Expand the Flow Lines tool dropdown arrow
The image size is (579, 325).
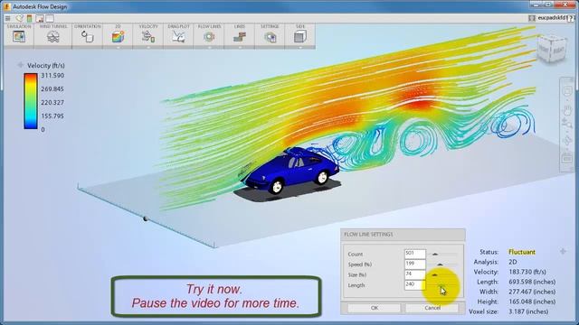pos(209,48)
